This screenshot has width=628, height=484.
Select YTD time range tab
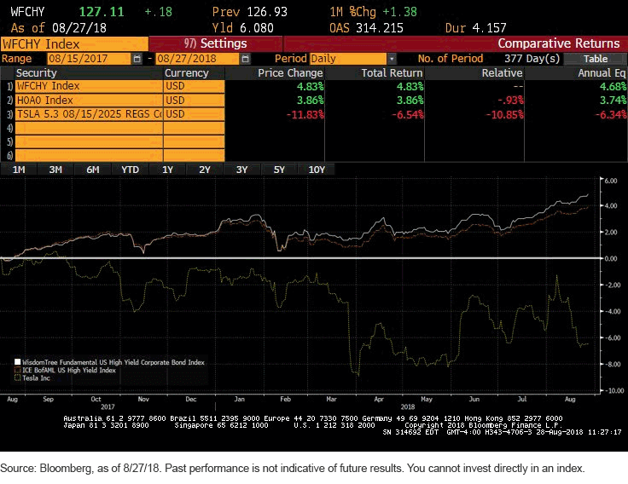[131, 170]
